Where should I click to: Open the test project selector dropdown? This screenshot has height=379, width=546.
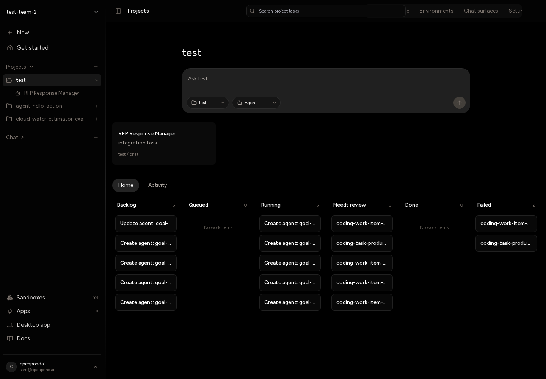pos(208,103)
